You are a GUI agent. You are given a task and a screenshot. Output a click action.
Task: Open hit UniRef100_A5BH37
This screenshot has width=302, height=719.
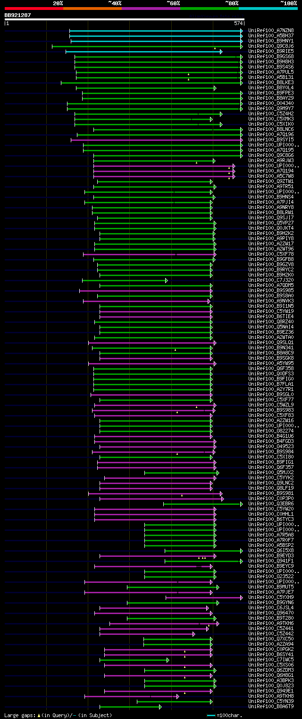pyautogui.click(x=271, y=35)
